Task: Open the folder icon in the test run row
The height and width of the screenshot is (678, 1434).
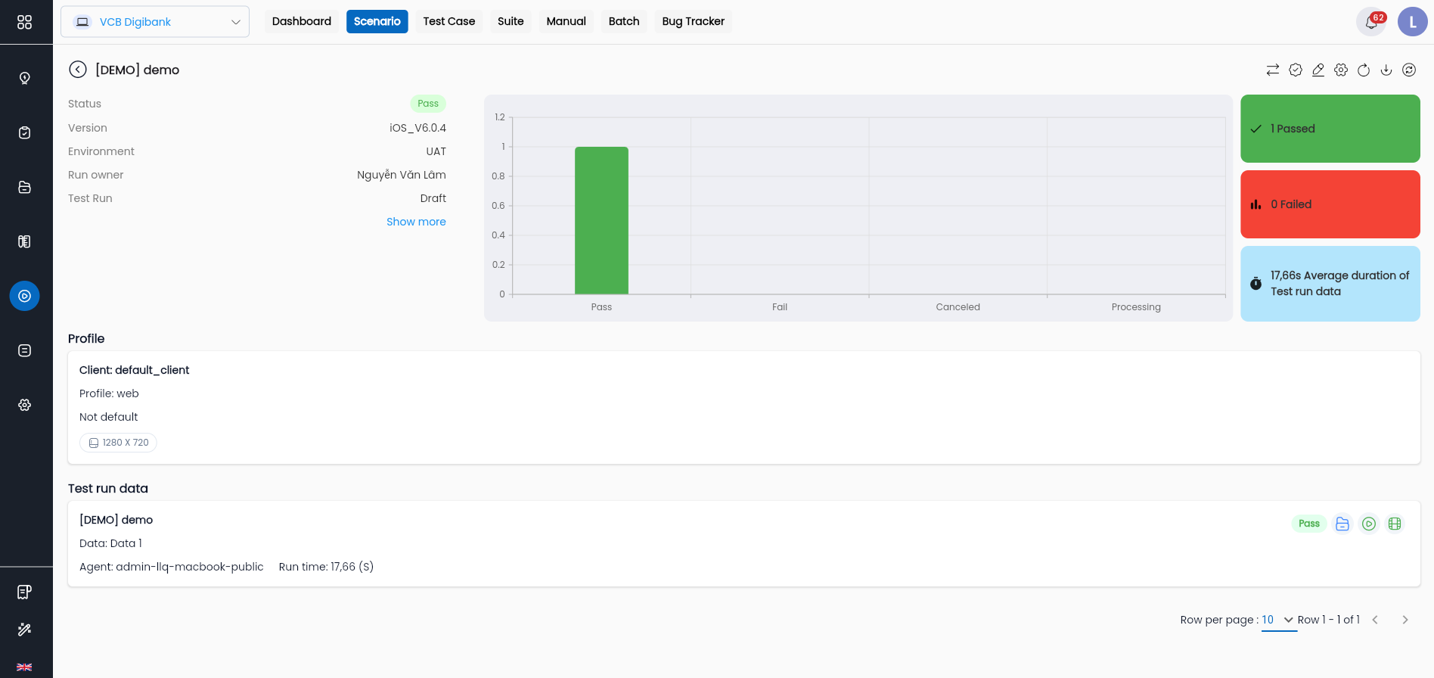Action: coord(1342,524)
